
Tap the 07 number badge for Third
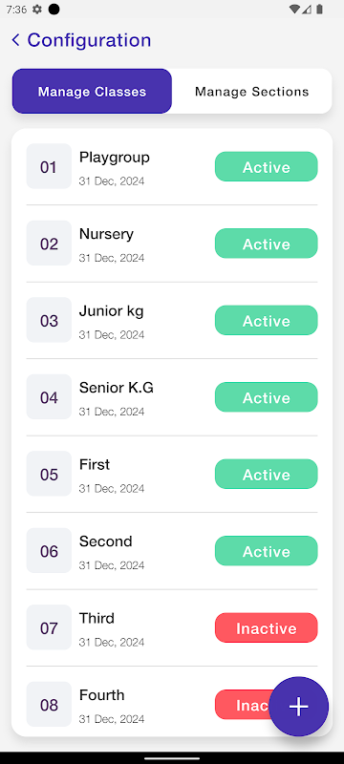49,627
